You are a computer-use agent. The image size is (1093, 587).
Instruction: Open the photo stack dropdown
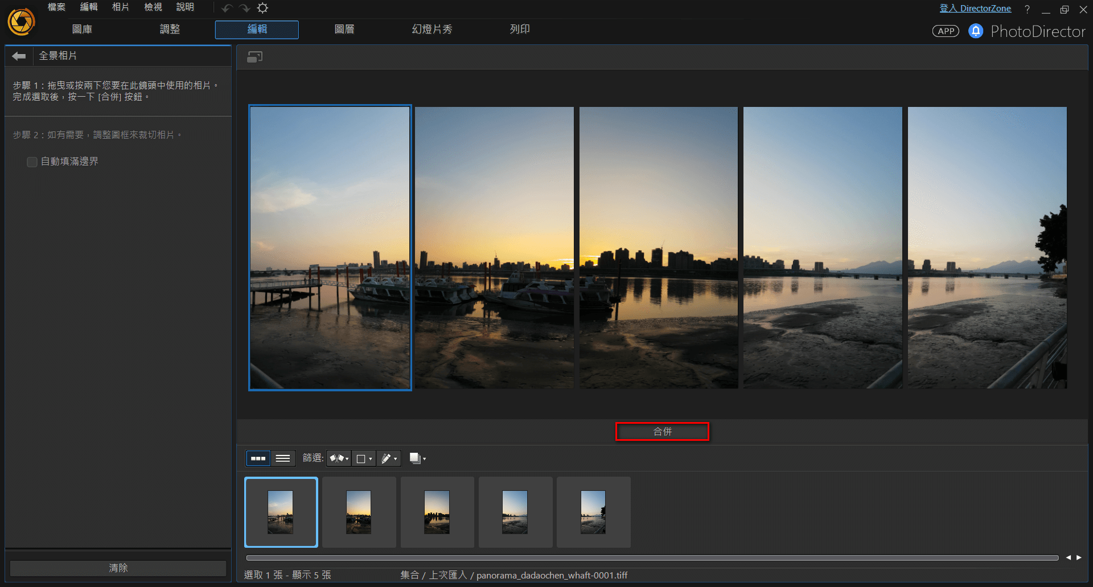[x=417, y=458]
